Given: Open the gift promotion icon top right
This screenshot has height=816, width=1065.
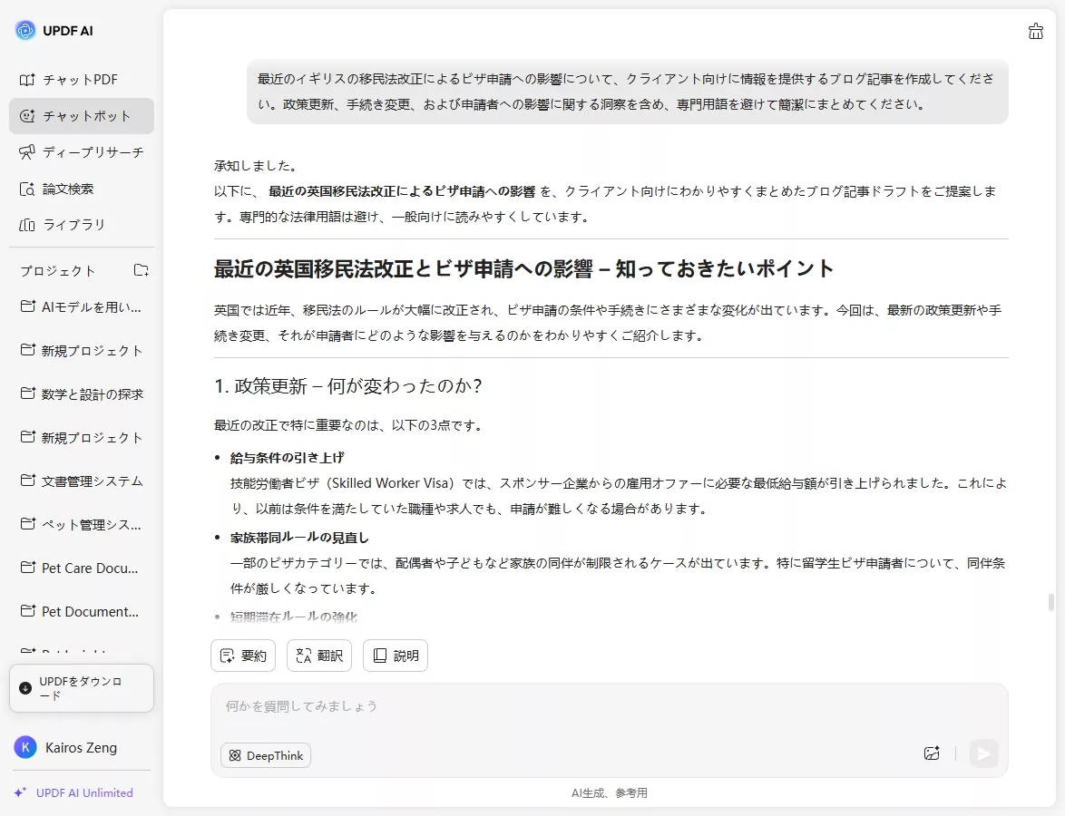Looking at the screenshot, I should click(1036, 31).
